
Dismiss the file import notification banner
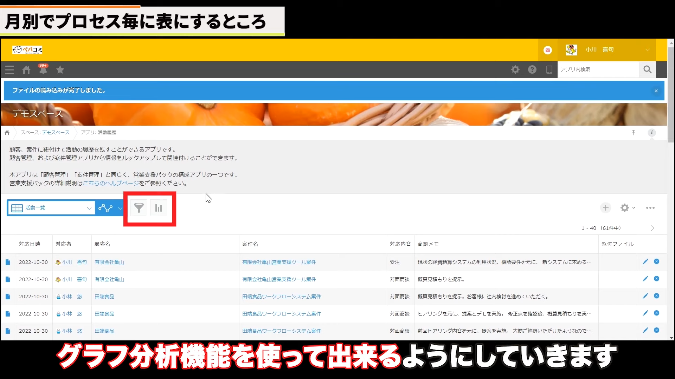coord(656,91)
